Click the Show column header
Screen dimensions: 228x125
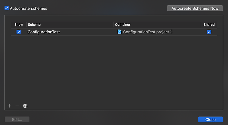(x=19, y=25)
